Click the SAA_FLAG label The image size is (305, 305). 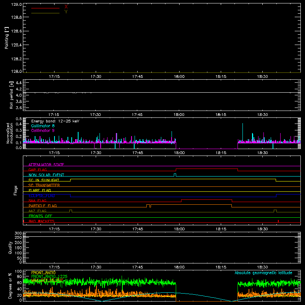pos(37,201)
